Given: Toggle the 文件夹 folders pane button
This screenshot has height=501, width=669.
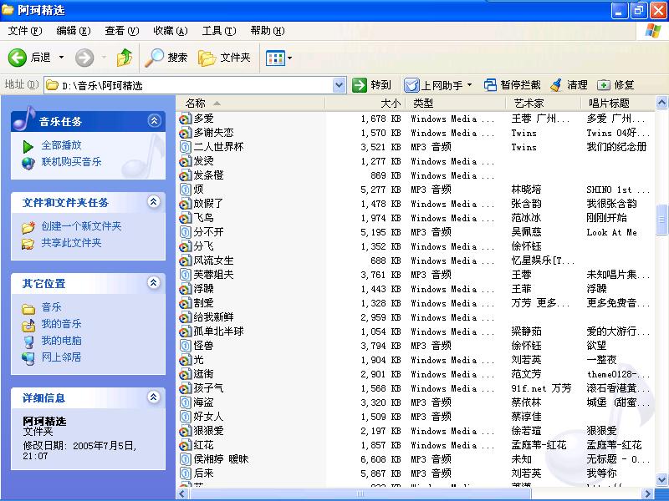Looking at the screenshot, I should (x=224, y=58).
